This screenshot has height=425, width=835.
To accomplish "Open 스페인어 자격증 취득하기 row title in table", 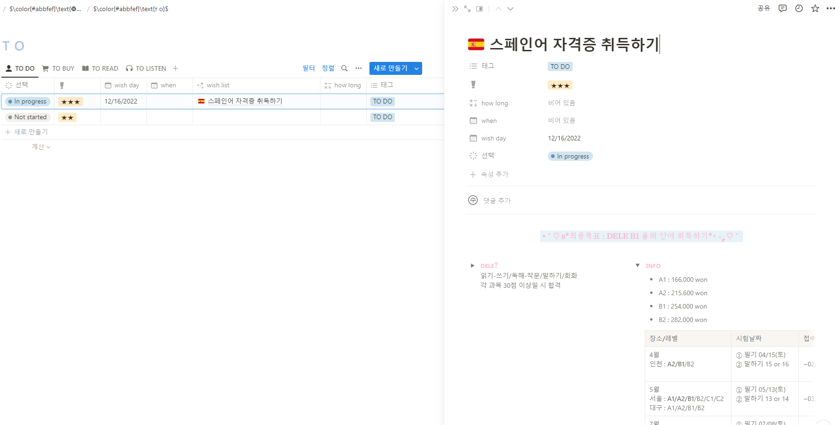I will click(245, 101).
